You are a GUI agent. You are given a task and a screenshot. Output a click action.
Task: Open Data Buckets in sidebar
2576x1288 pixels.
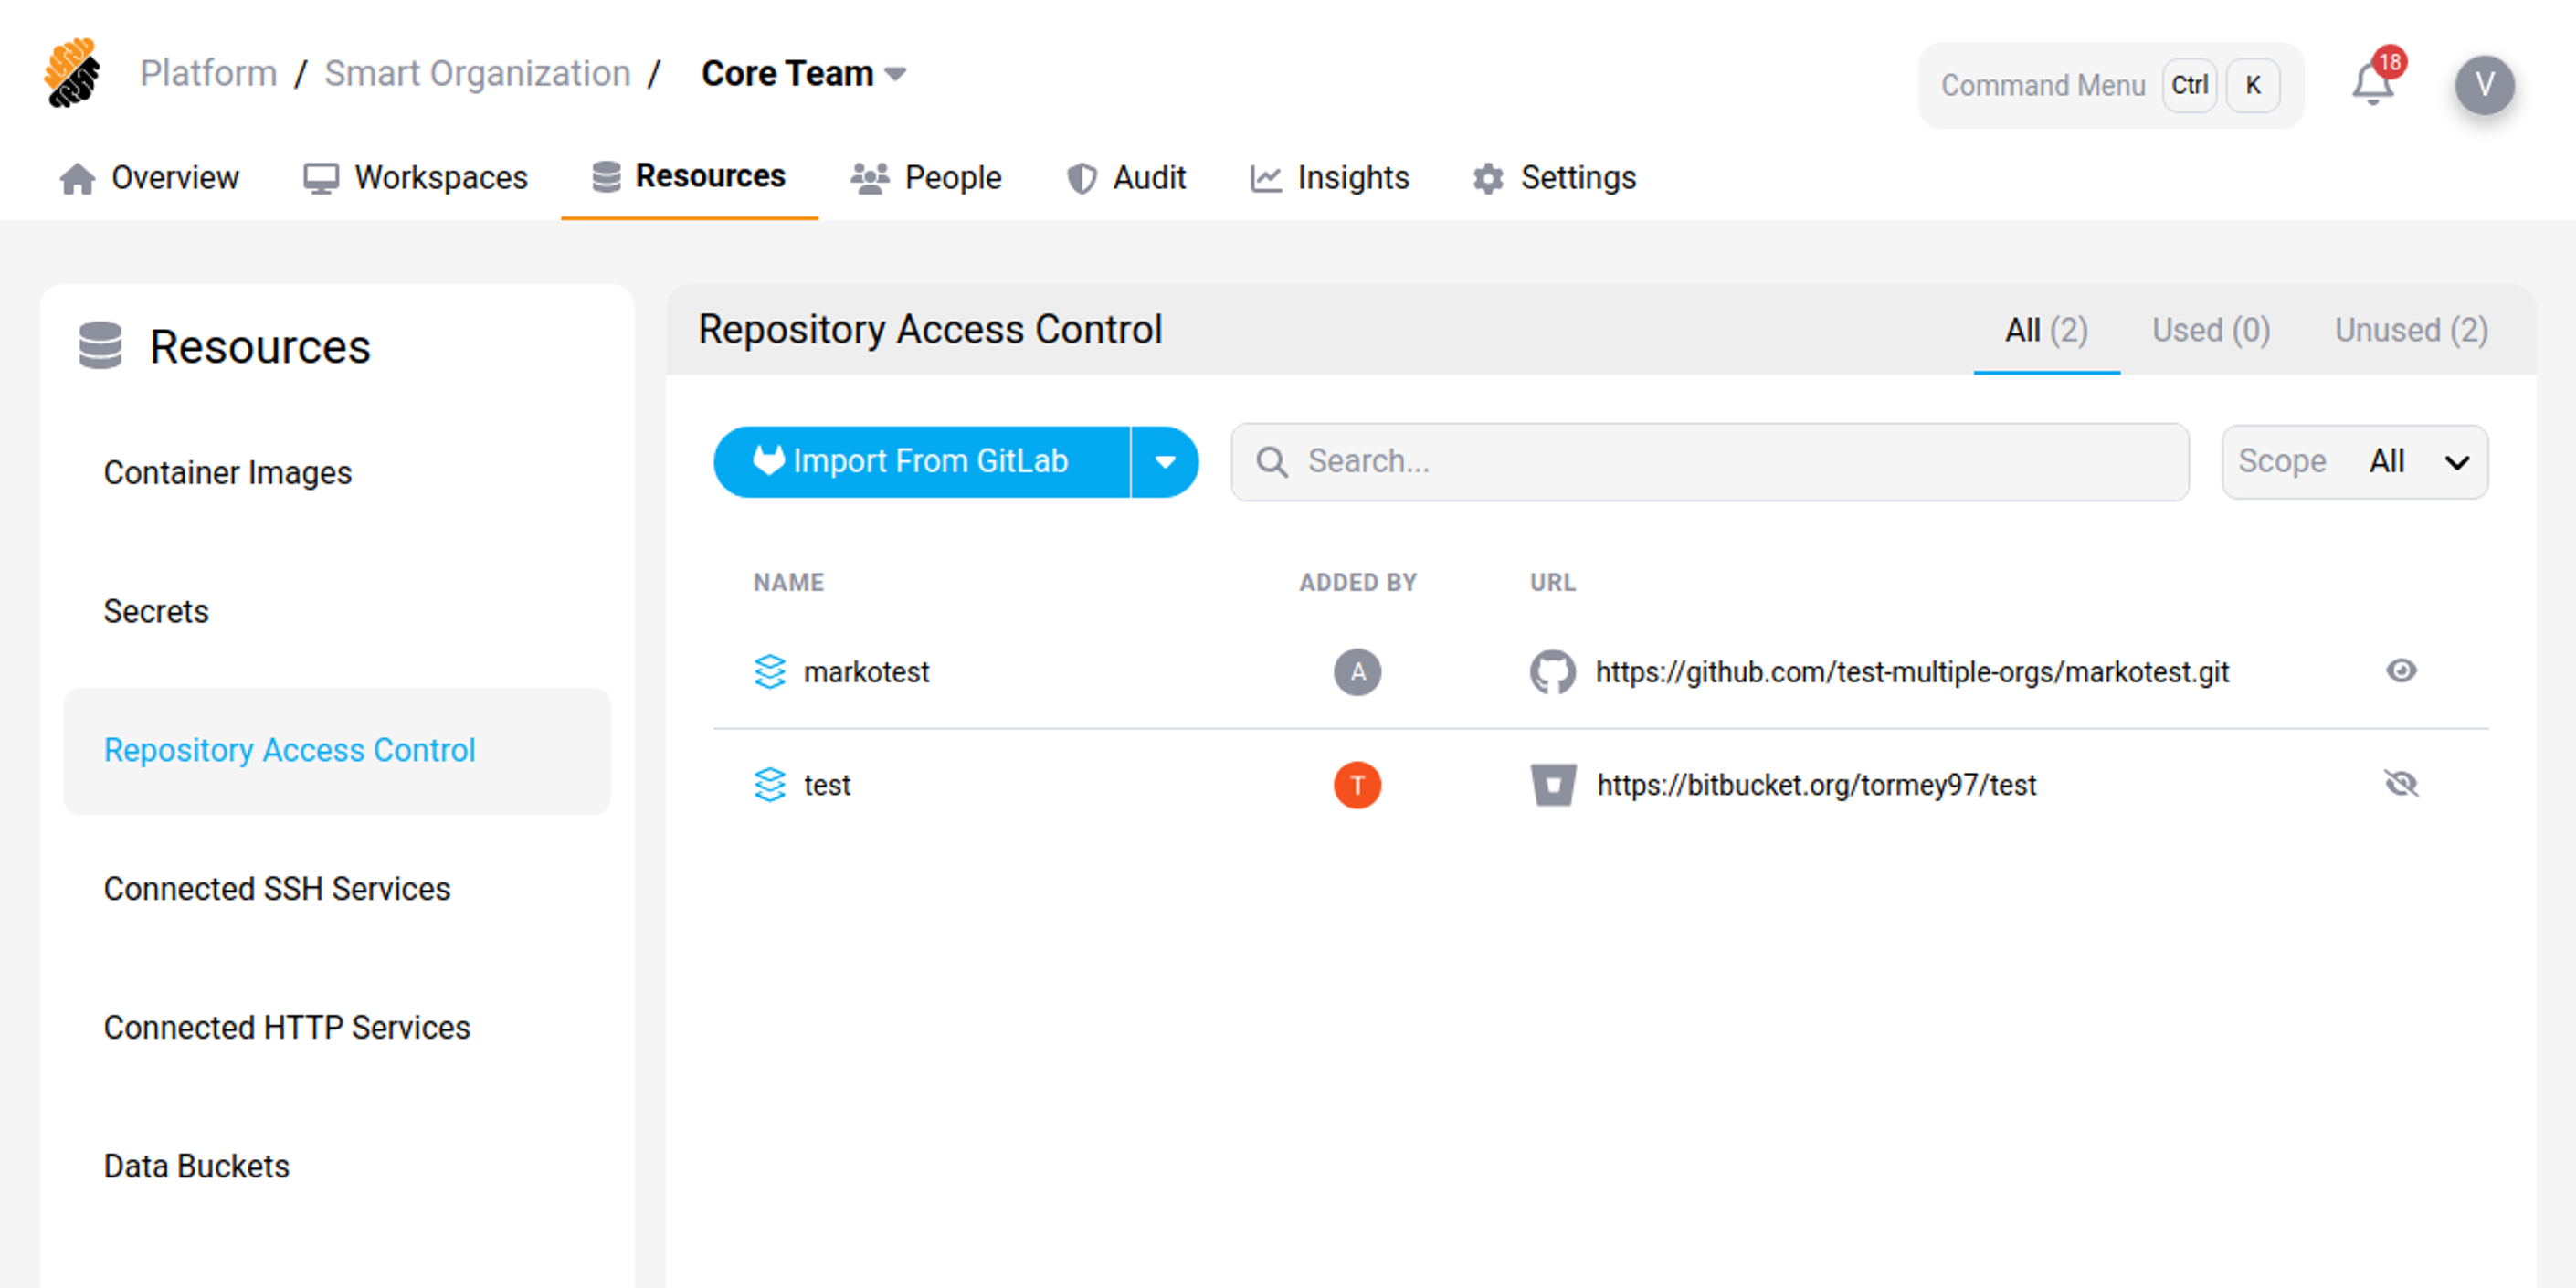click(x=196, y=1166)
